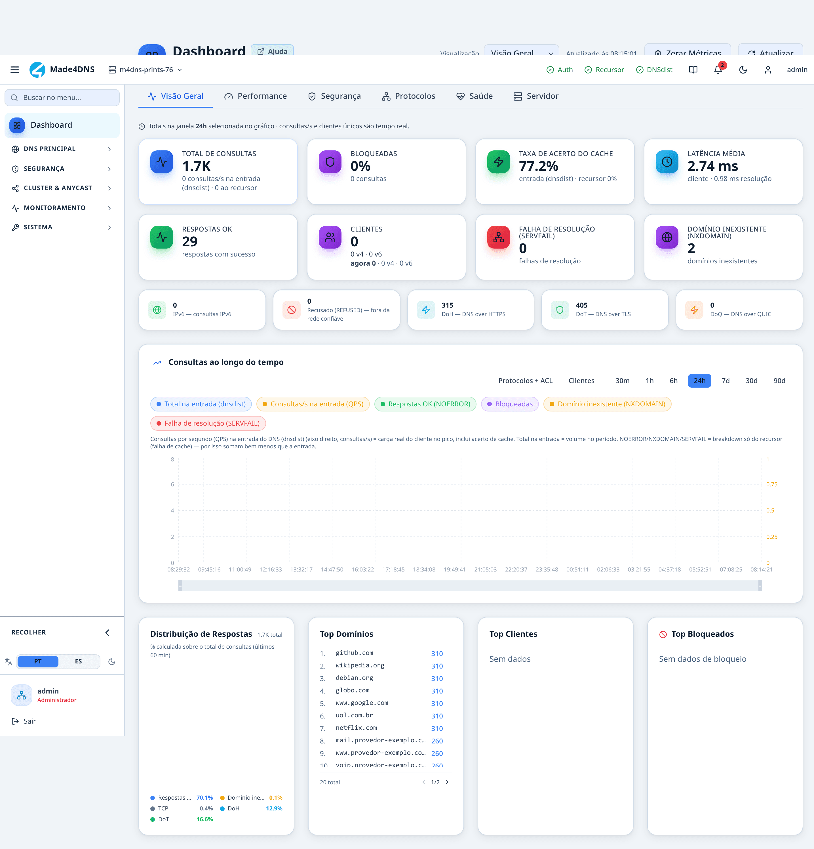Click the cache hit rate lightning icon

point(498,161)
